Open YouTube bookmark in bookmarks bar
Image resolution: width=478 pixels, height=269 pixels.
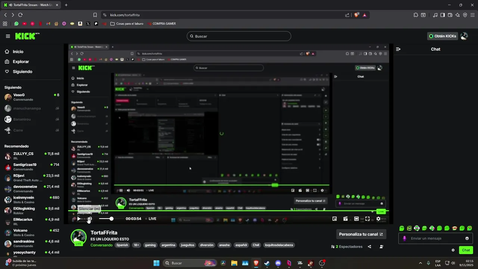24,24
